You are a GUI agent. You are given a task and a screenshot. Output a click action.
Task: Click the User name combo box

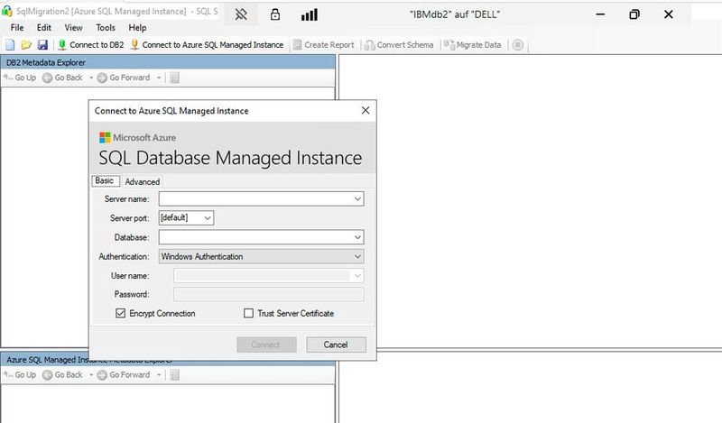click(268, 276)
